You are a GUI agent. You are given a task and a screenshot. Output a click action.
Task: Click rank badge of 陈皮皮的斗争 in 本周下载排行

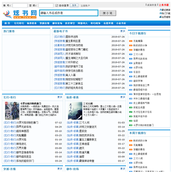click(x=131, y=141)
